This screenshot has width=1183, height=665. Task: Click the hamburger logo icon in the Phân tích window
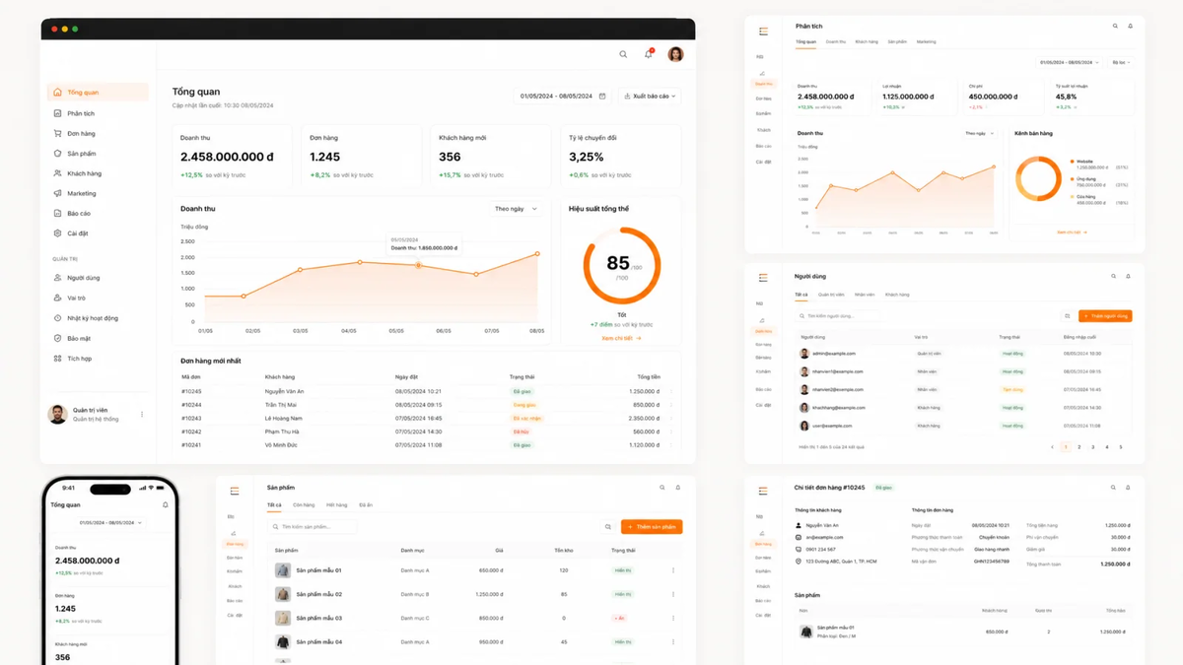click(x=763, y=31)
